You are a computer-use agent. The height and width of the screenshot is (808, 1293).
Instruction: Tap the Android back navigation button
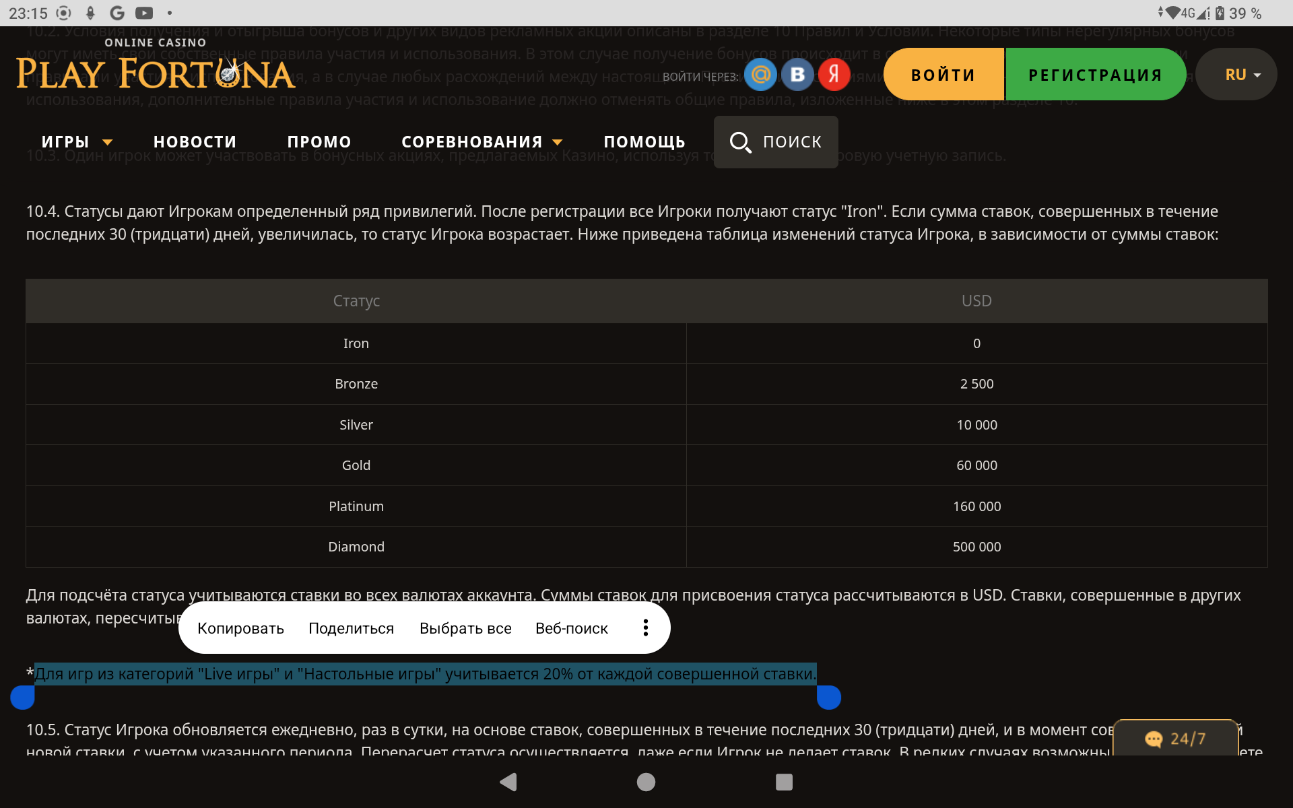tap(508, 782)
